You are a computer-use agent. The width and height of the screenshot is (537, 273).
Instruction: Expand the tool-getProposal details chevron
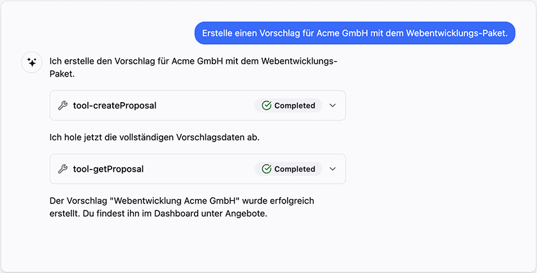[x=332, y=170]
